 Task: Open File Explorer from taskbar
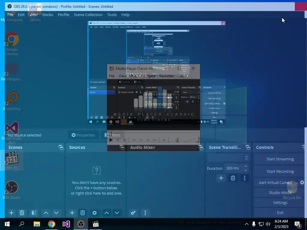[x=37, y=224]
